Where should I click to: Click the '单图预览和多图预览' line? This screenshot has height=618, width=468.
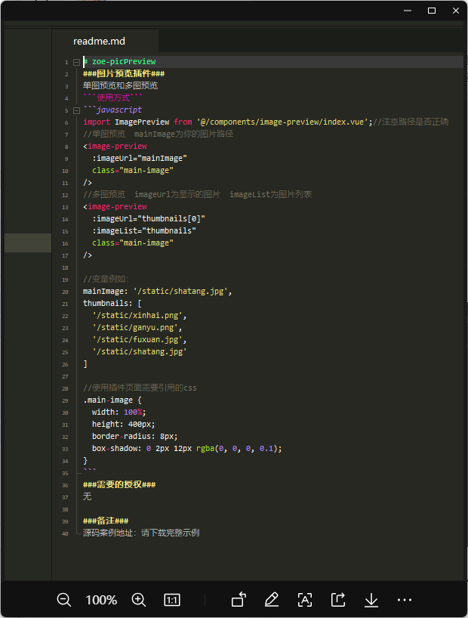(x=121, y=85)
